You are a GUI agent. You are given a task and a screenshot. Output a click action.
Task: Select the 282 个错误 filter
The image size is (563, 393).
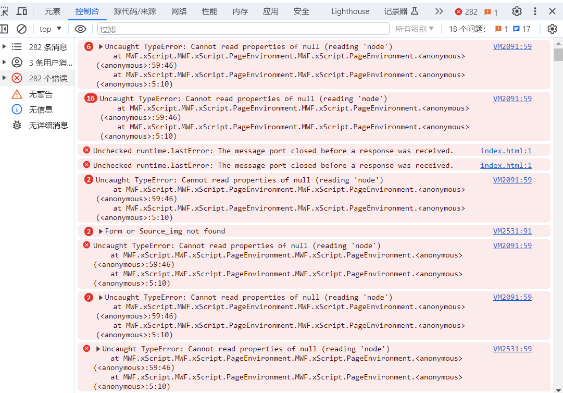coord(37,78)
